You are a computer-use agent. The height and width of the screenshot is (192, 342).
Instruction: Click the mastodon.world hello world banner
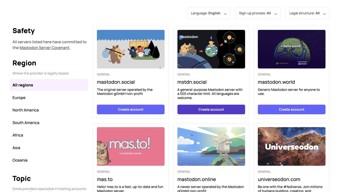pos(292,49)
